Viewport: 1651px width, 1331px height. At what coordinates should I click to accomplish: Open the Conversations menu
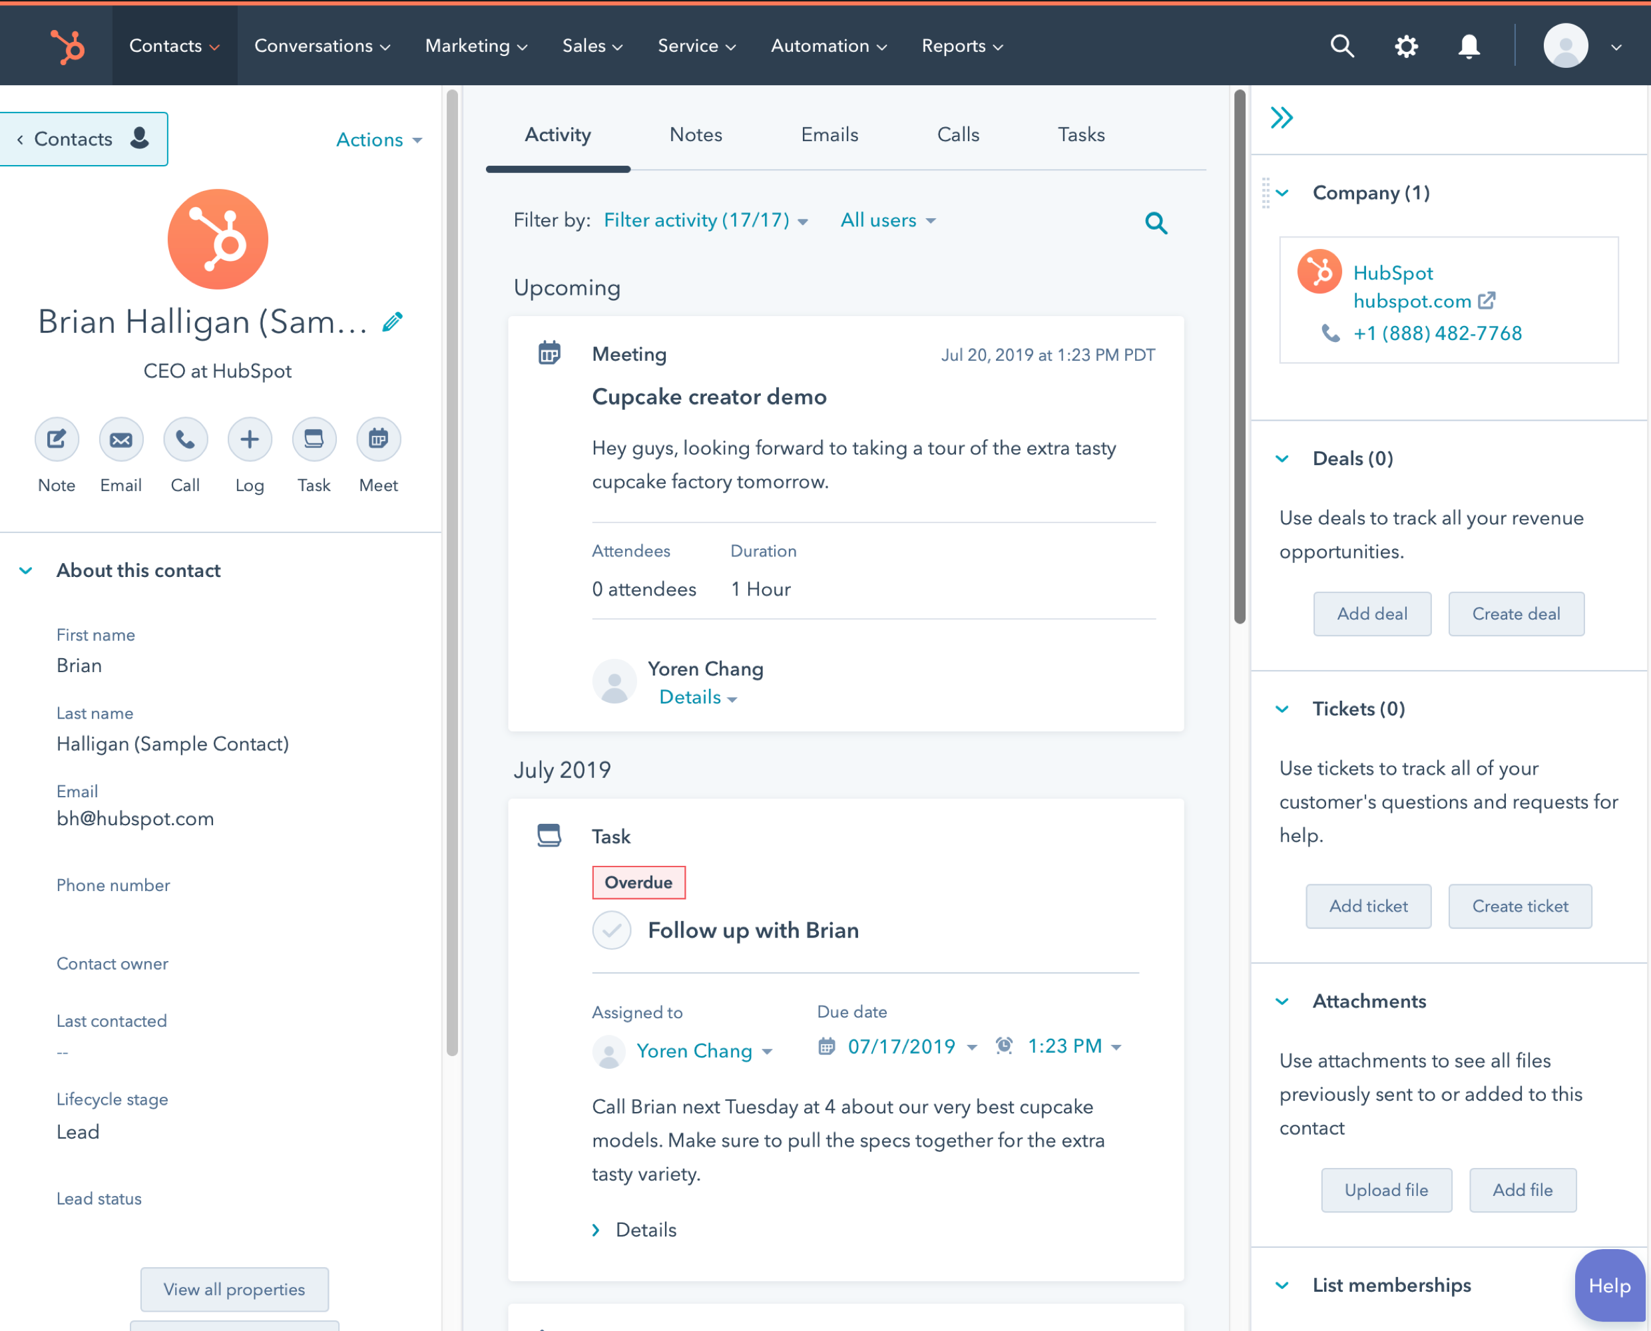click(322, 46)
